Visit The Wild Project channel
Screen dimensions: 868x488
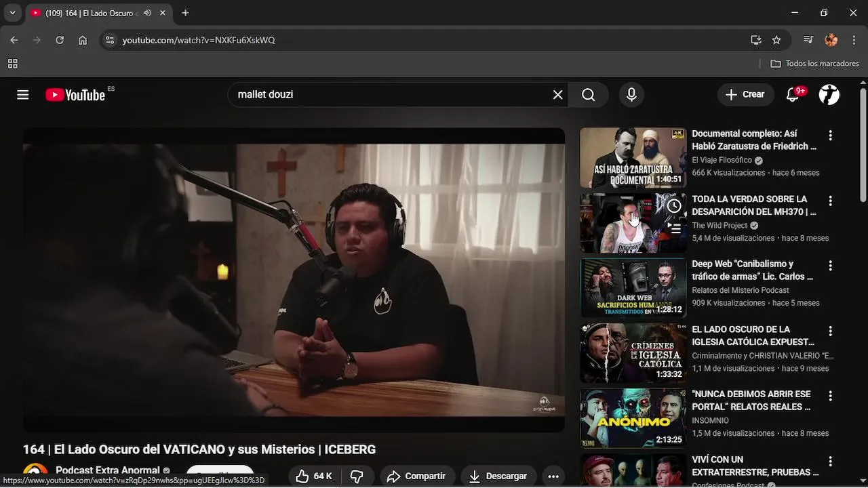[719, 226]
